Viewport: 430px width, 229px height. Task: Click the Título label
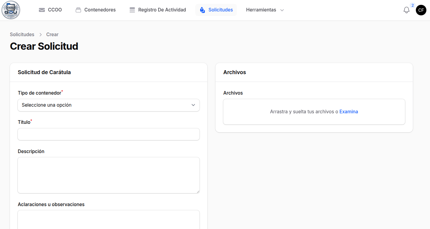[24, 122]
